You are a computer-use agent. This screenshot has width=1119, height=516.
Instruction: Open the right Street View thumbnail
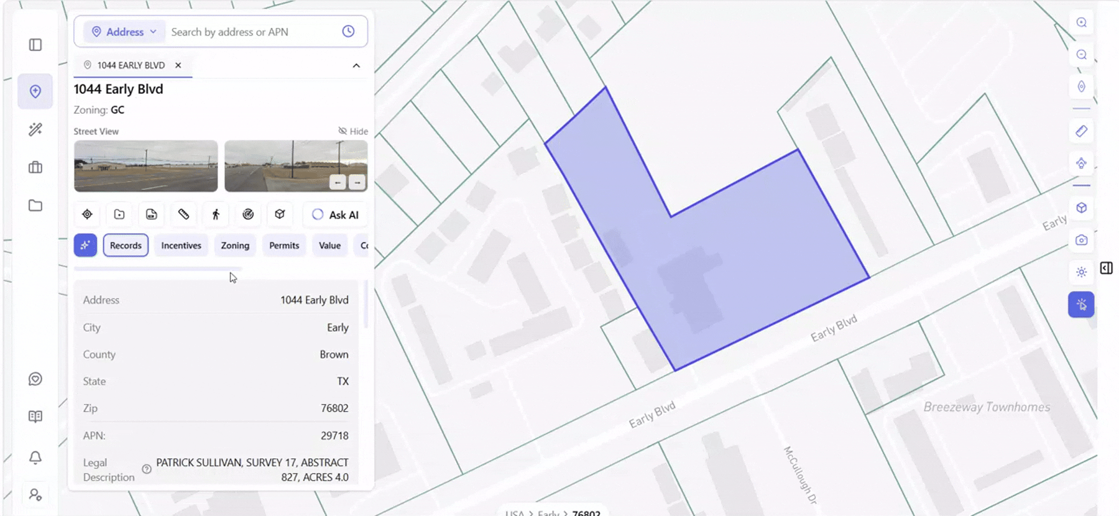pyautogui.click(x=296, y=166)
